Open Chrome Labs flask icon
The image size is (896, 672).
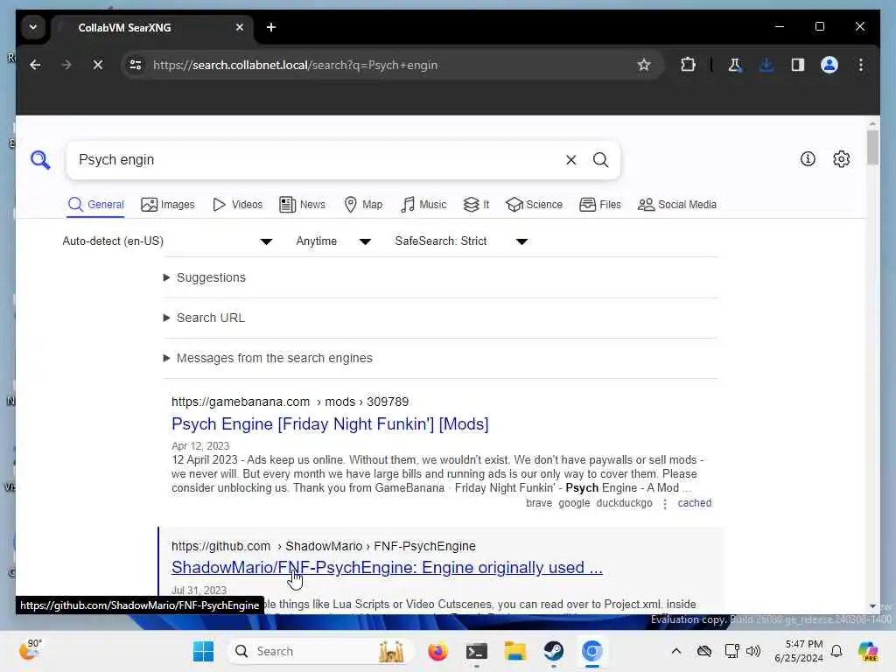(x=735, y=65)
